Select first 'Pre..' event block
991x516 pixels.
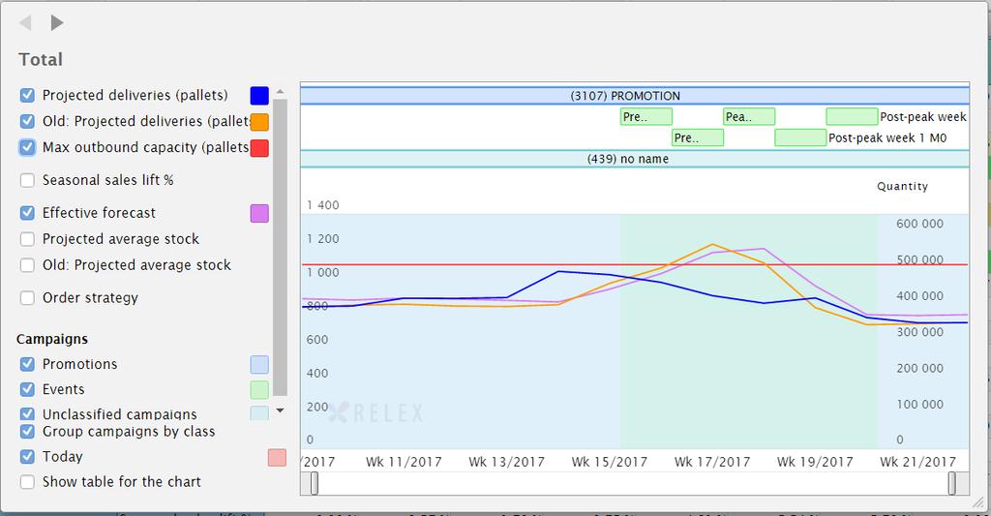[646, 116]
